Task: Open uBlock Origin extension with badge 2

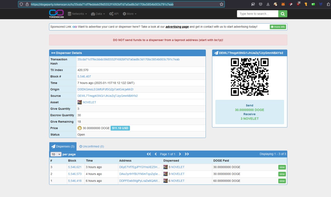Action: tap(298, 4)
